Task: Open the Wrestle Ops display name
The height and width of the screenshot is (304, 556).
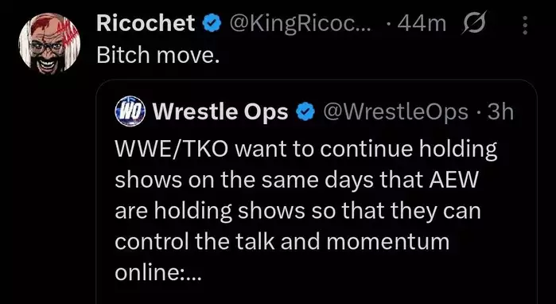Action: [220, 112]
